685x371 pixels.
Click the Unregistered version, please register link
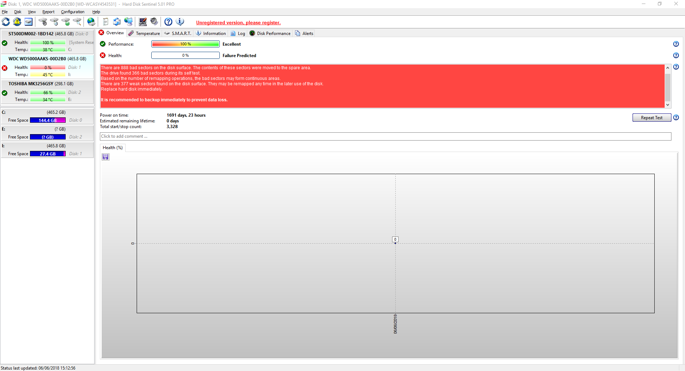click(238, 23)
